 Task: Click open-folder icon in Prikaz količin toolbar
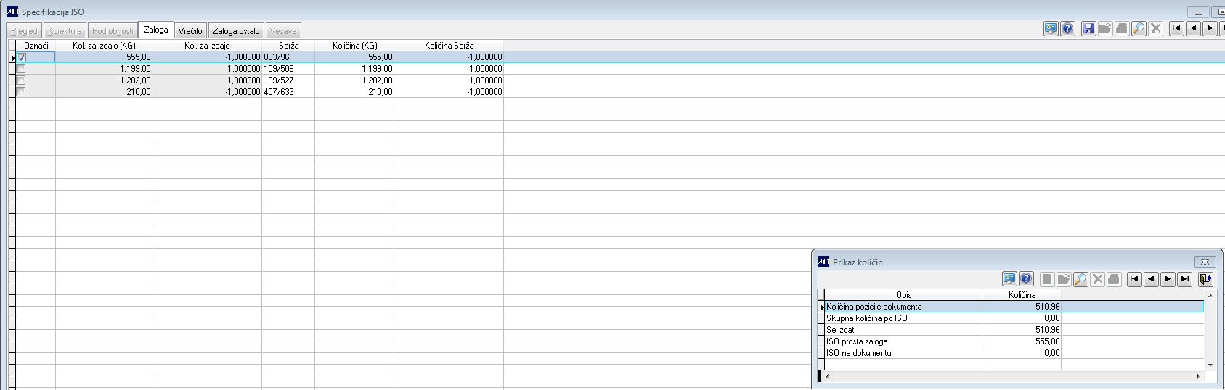pyautogui.click(x=1064, y=279)
